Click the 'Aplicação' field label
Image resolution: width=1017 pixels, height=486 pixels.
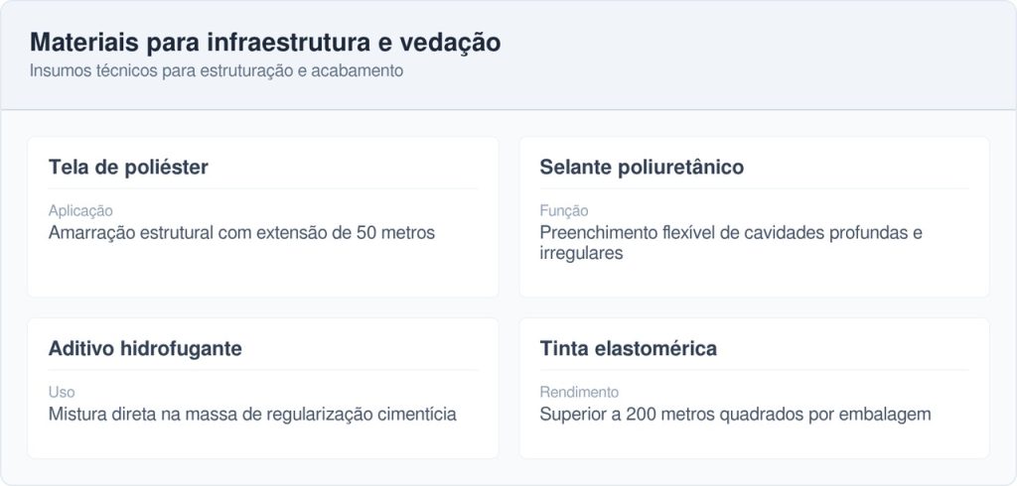point(80,211)
